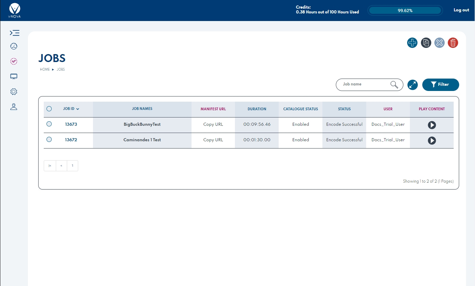The width and height of the screenshot is (475, 286).
Task: Copy URL for BigBuckBunnyTest manifest
Action: [213, 124]
